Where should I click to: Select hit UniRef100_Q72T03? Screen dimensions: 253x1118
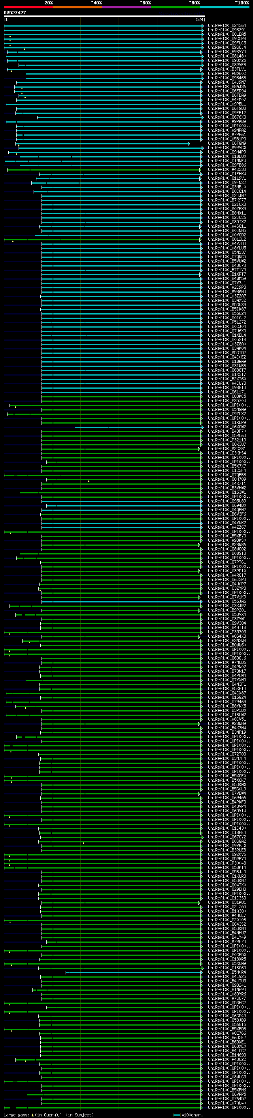click(x=227, y=754)
